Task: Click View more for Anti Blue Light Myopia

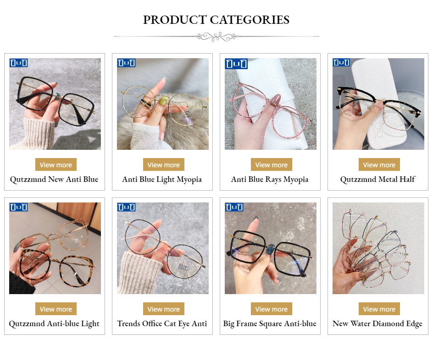Action: coord(163,164)
